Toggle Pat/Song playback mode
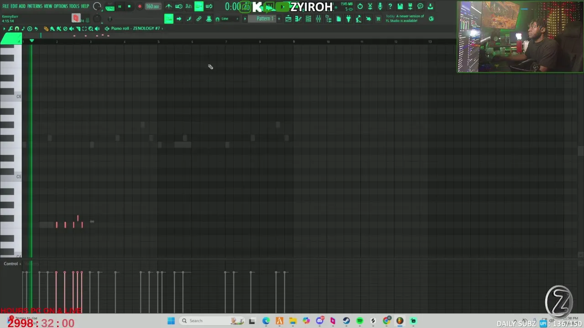This screenshot has width=584, height=328. point(109,7)
